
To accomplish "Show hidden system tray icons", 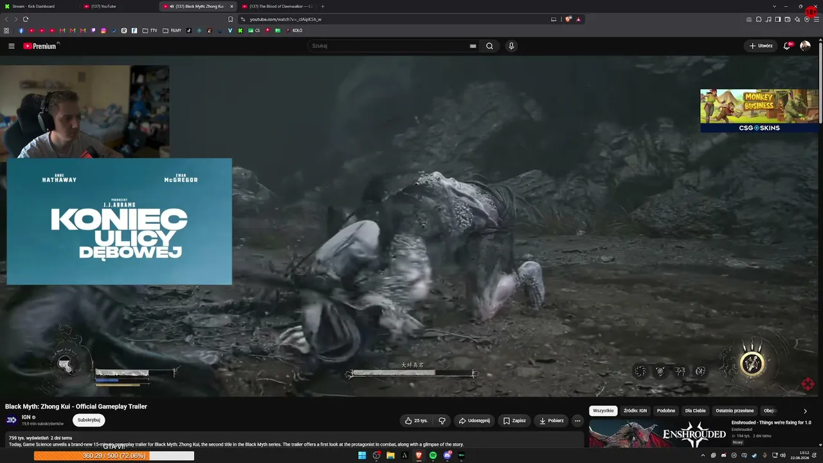I will pos(703,455).
